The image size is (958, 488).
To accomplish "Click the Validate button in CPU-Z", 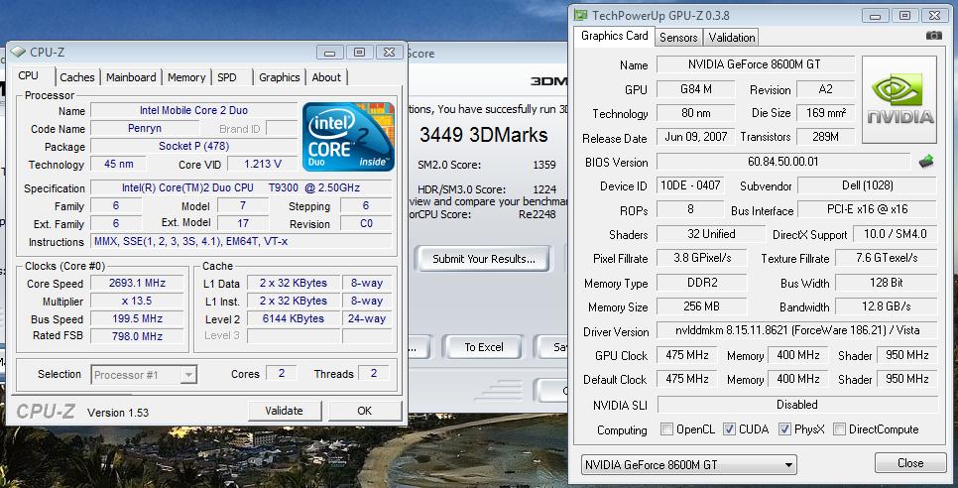I will (284, 411).
